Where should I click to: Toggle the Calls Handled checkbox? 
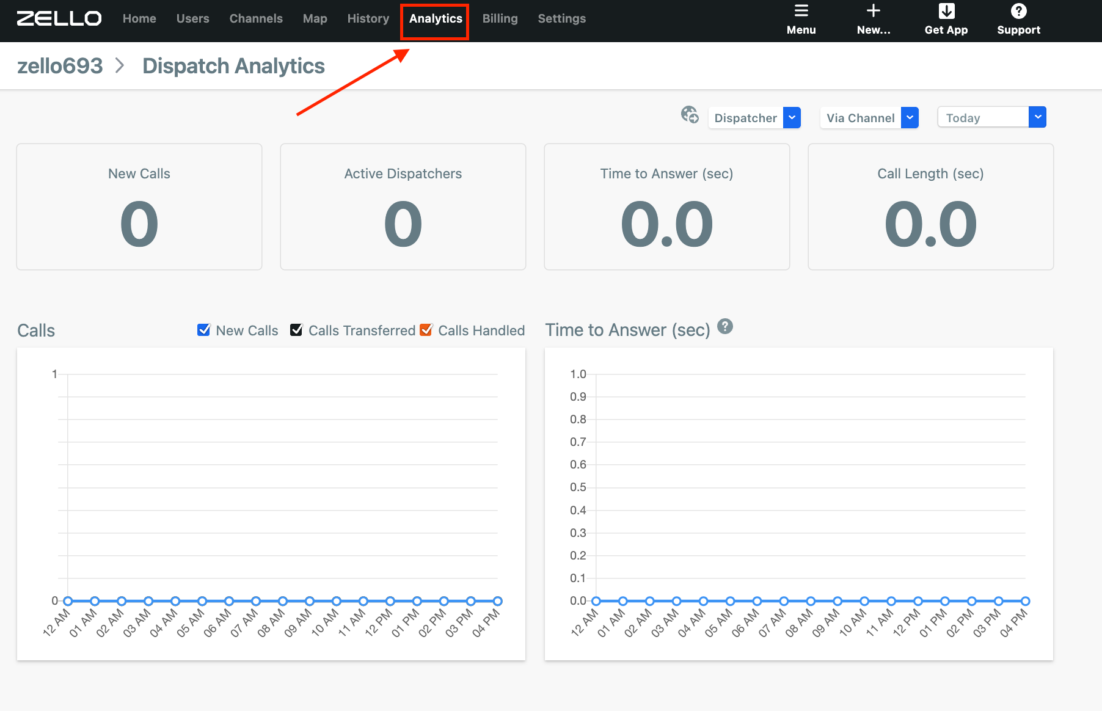426,330
